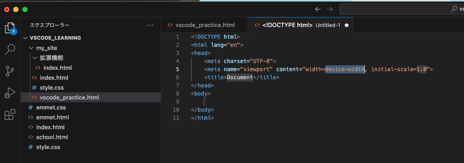Click line number 5 in the gutter
464x163 pixels.
(177, 69)
